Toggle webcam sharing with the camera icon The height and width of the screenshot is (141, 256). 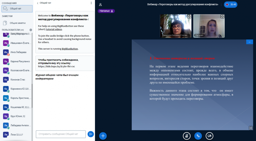[209, 136]
